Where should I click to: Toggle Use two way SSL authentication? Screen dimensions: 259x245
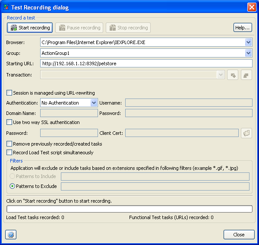[9, 123]
